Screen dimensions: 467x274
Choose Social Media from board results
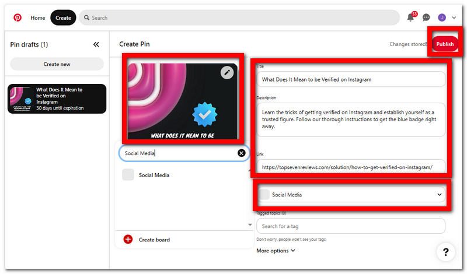[x=155, y=175]
